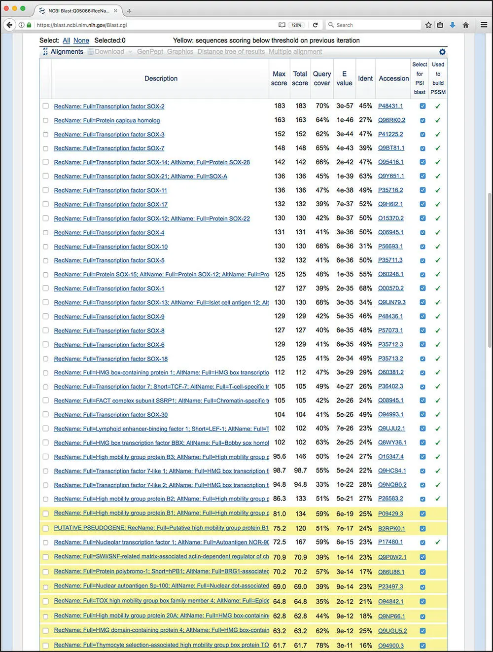Viewport: 493px width, 652px height.
Task: Open PUTATIVE PSEUDOGENE high mobility group link
Action: pos(161,528)
